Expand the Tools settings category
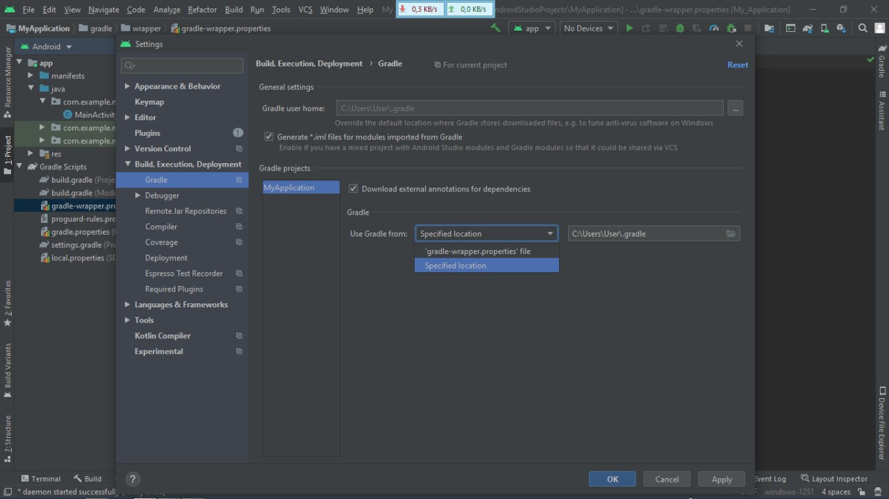Image resolution: width=889 pixels, height=499 pixels. click(127, 321)
